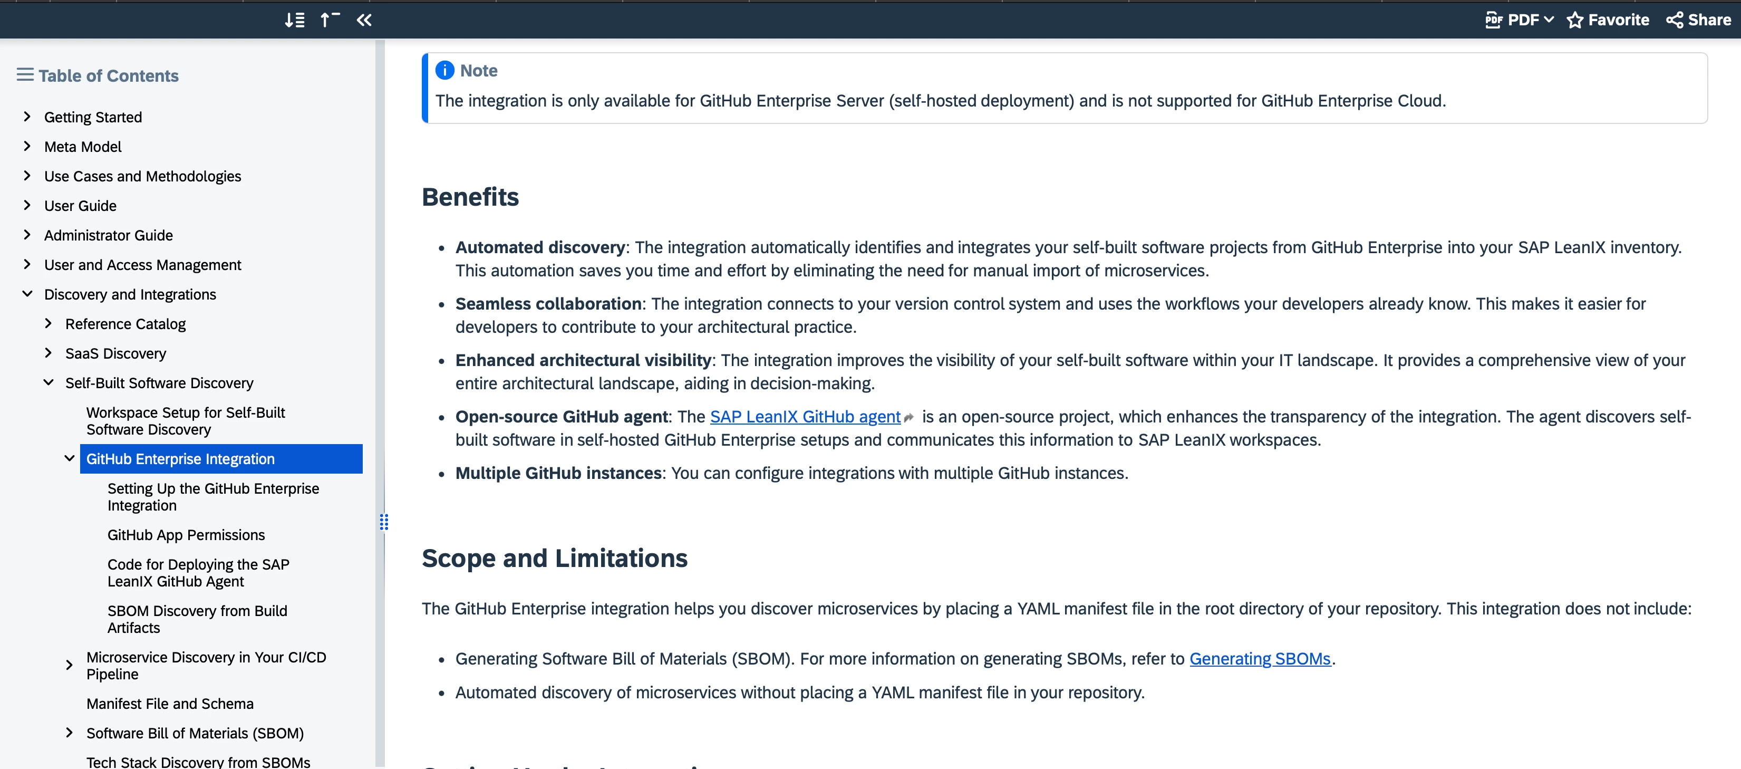Click the expand all sections icon
The width and height of the screenshot is (1741, 769).
pos(294,20)
